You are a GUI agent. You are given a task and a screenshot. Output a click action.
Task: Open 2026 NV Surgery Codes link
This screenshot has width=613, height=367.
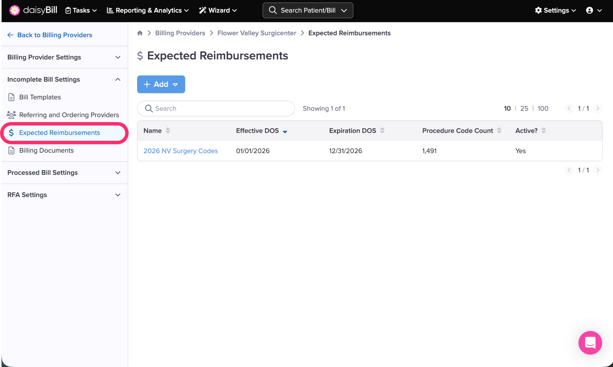click(180, 151)
